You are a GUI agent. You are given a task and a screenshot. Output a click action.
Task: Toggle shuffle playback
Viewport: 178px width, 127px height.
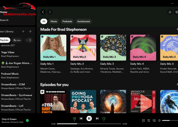74,119
